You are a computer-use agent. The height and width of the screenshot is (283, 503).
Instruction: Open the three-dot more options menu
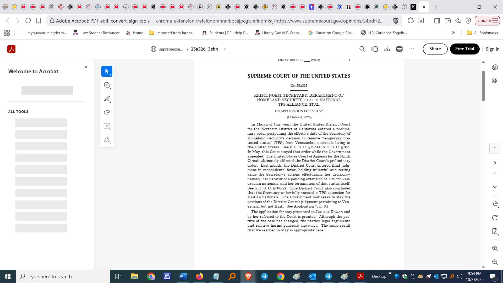[x=412, y=49]
